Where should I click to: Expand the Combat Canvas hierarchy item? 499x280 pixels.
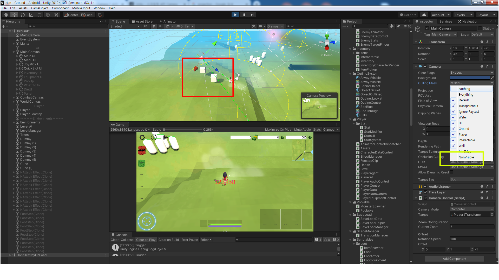click(14, 97)
